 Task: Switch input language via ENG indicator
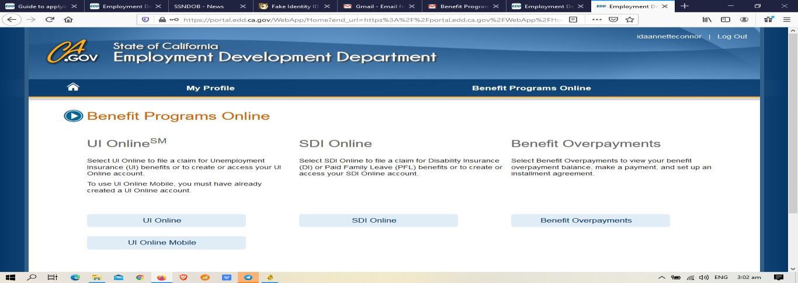pos(721,278)
